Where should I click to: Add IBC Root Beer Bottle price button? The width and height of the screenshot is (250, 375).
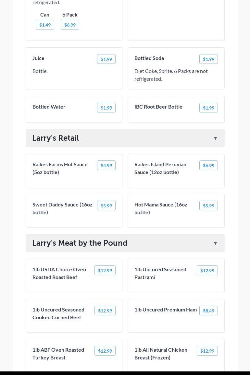click(208, 108)
